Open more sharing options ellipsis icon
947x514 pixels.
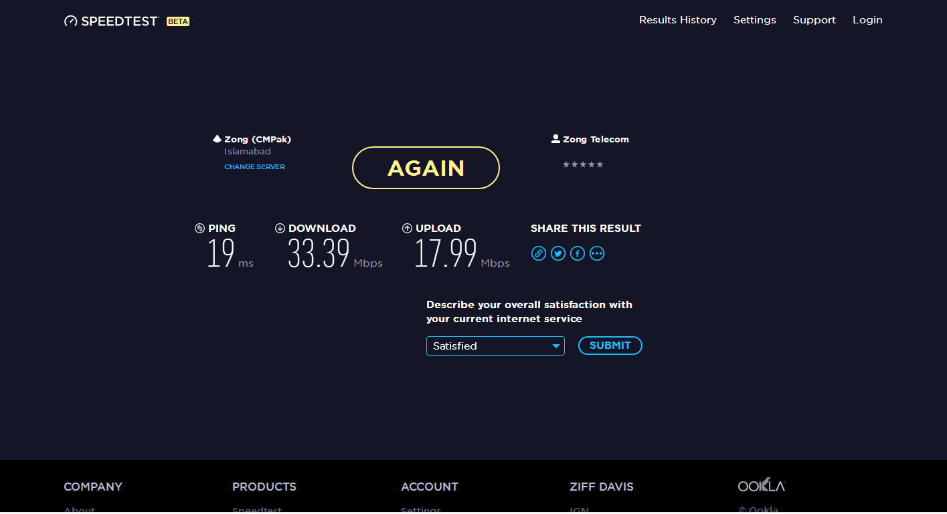tap(597, 253)
